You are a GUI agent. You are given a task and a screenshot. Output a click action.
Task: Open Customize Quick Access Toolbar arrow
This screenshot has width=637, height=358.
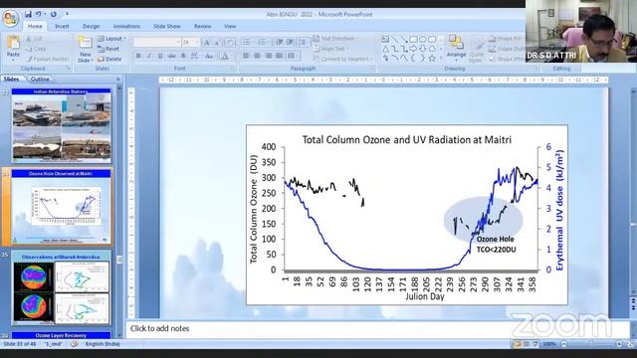[67, 14]
